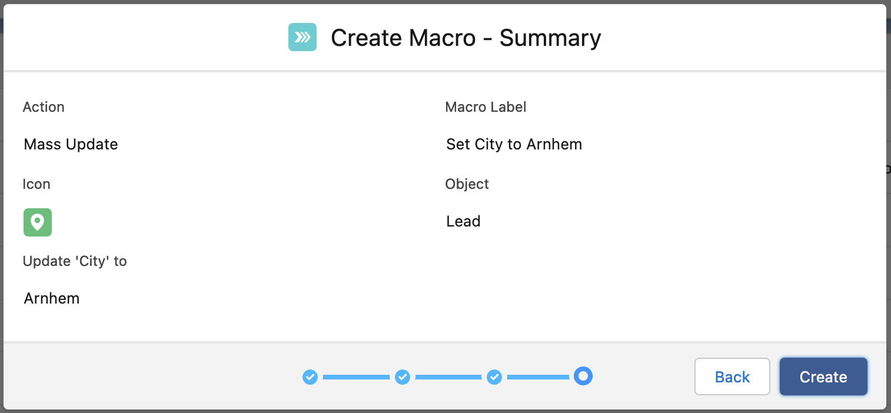Jump to second completed progress step
This screenshot has width=891, height=413.
click(403, 377)
